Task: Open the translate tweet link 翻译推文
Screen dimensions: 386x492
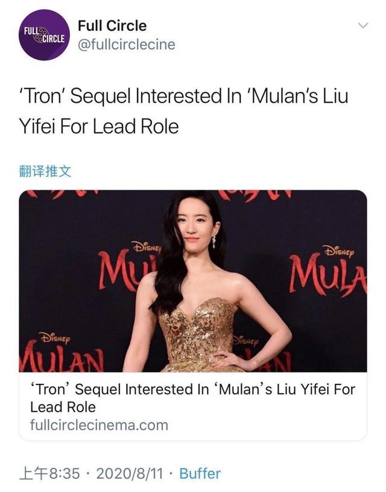Action: (x=33, y=170)
